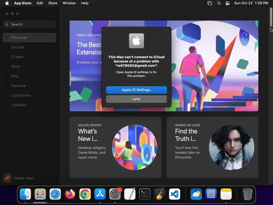Click the red close window button
This screenshot has width=273, height=205.
coord(7,14)
